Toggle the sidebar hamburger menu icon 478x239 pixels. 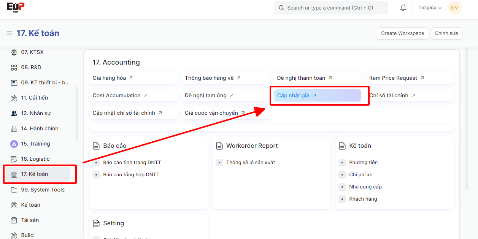pos(10,33)
